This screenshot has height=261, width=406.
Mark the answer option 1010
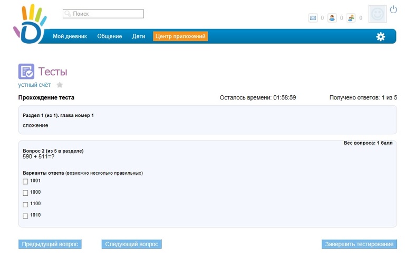pyautogui.click(x=25, y=216)
